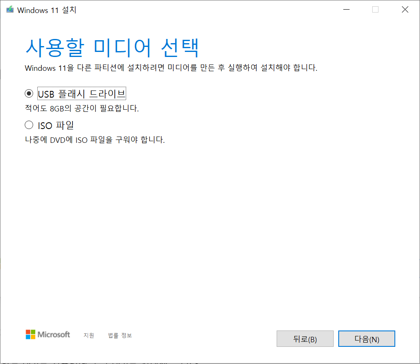Click the Microsoft logo
Image resolution: width=420 pixels, height=364 pixels.
48,335
